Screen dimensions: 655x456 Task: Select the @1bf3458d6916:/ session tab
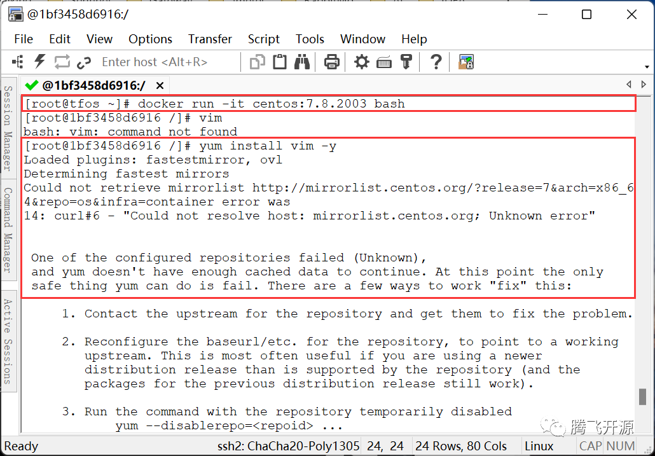[93, 86]
